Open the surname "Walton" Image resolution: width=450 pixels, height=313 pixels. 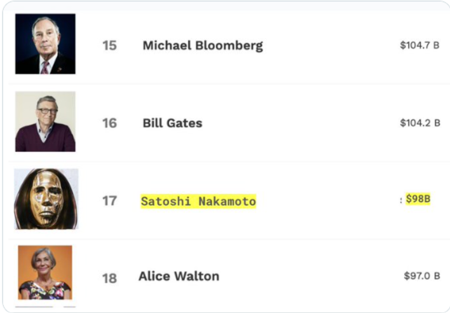click(196, 276)
